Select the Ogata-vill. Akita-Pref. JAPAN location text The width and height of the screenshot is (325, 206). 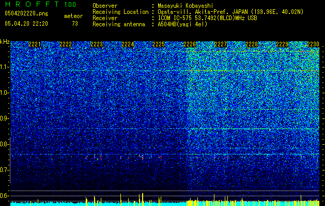click(x=230, y=12)
